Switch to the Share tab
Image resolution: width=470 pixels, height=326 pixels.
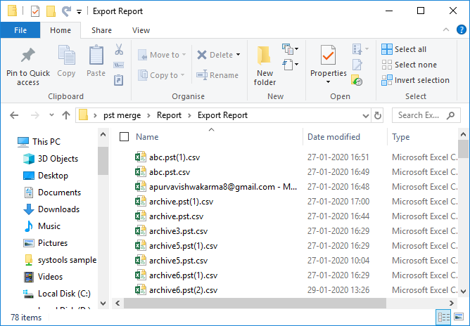pos(101,30)
